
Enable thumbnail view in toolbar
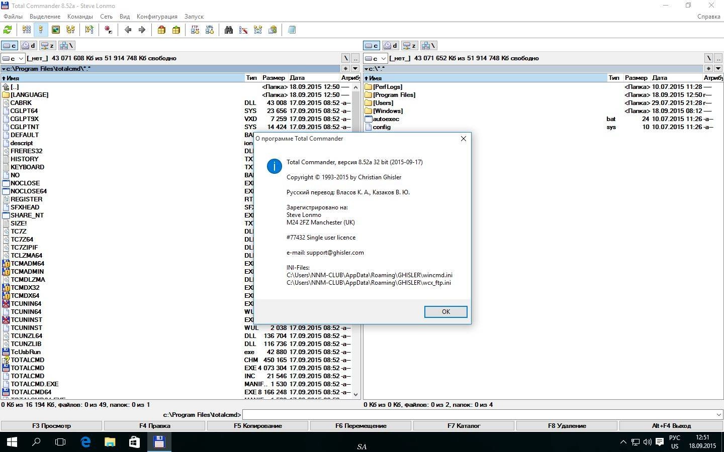coord(56,30)
